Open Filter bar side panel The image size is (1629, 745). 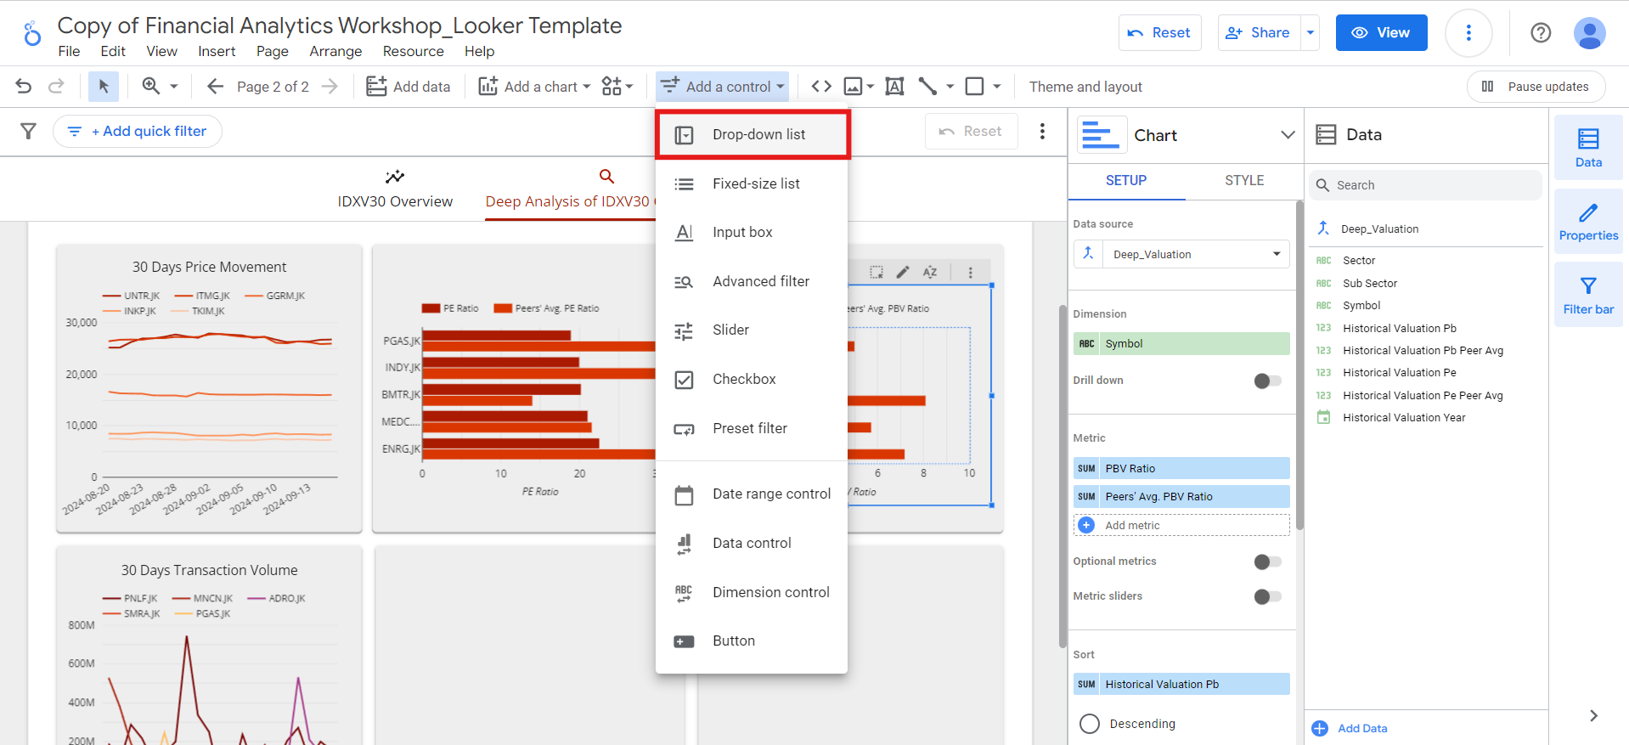[x=1588, y=295]
